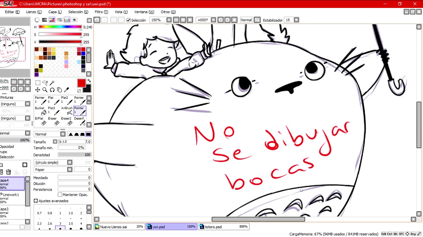Screen dimensions: 423x237
Task: Adjust the Hue H rainbow slider
Action: (x=60, y=27)
